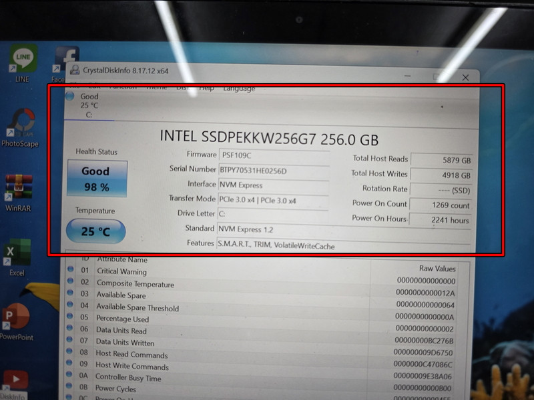534x400 pixels.
Task: Select the Controller Busy Time attribute name
Action: click(128, 377)
